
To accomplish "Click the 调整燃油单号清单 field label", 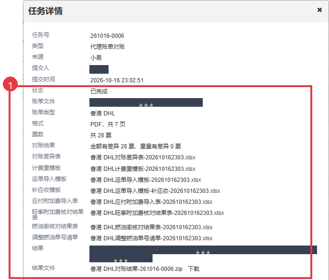I will tap(55, 237).
